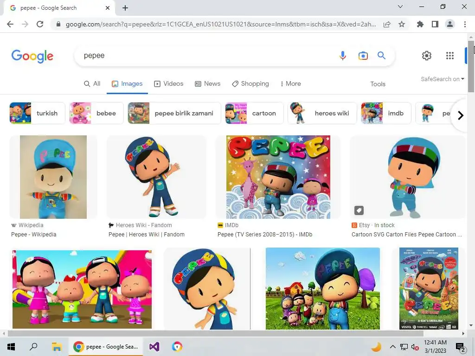475x356 pixels.
Task: Filter by the bebee chip
Action: [96, 113]
